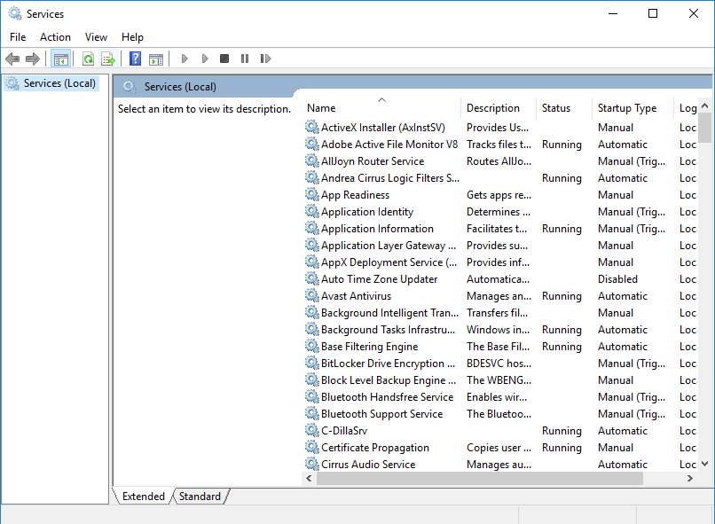Click the gear icon beside Cirrus Audio Service
Image resolution: width=715 pixels, height=524 pixels.
pyautogui.click(x=312, y=465)
